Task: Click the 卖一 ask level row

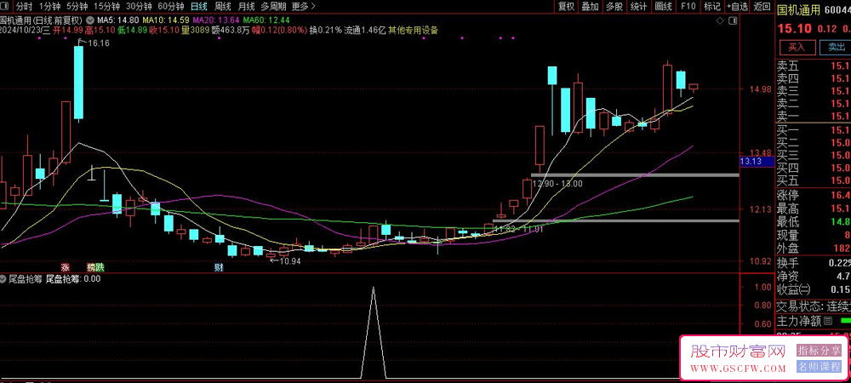Action: (x=814, y=116)
